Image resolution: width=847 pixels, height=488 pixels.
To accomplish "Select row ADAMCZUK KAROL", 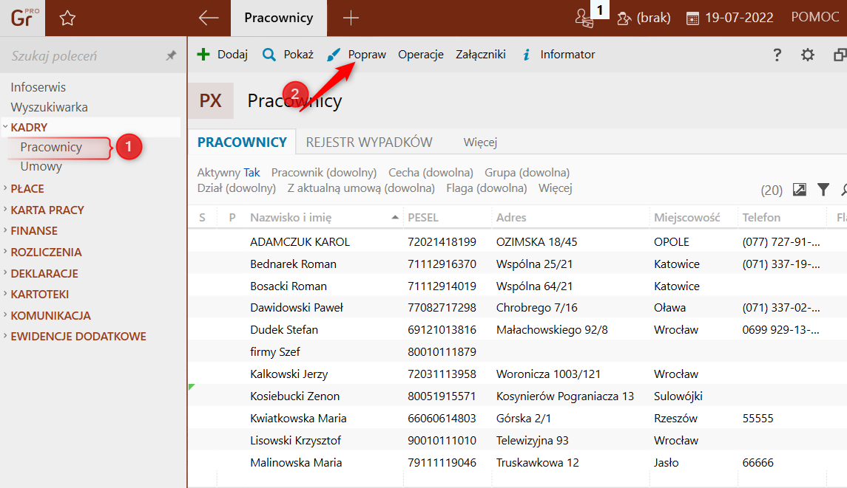I will coord(518,242).
